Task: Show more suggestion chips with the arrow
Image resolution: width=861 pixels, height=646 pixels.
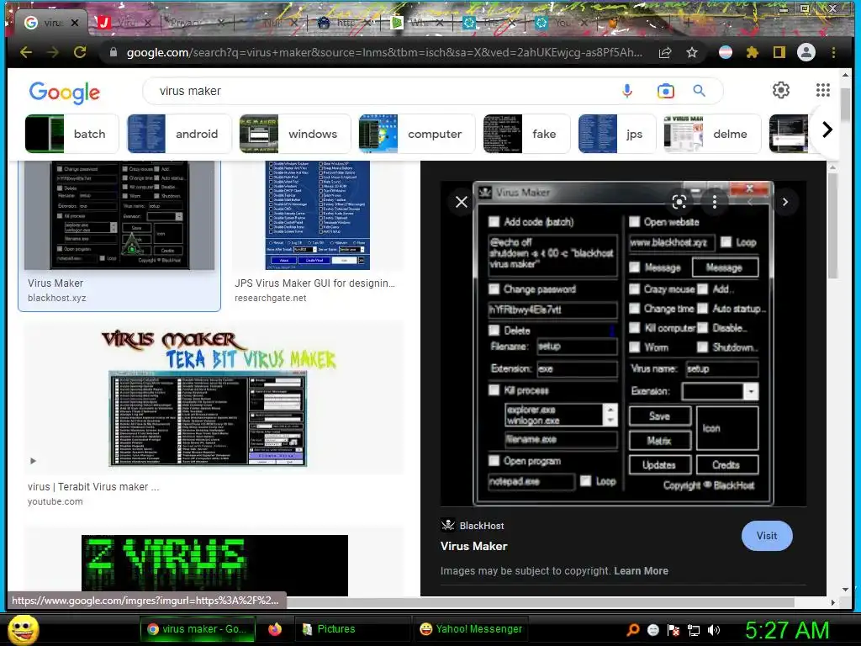Action: pos(827,130)
